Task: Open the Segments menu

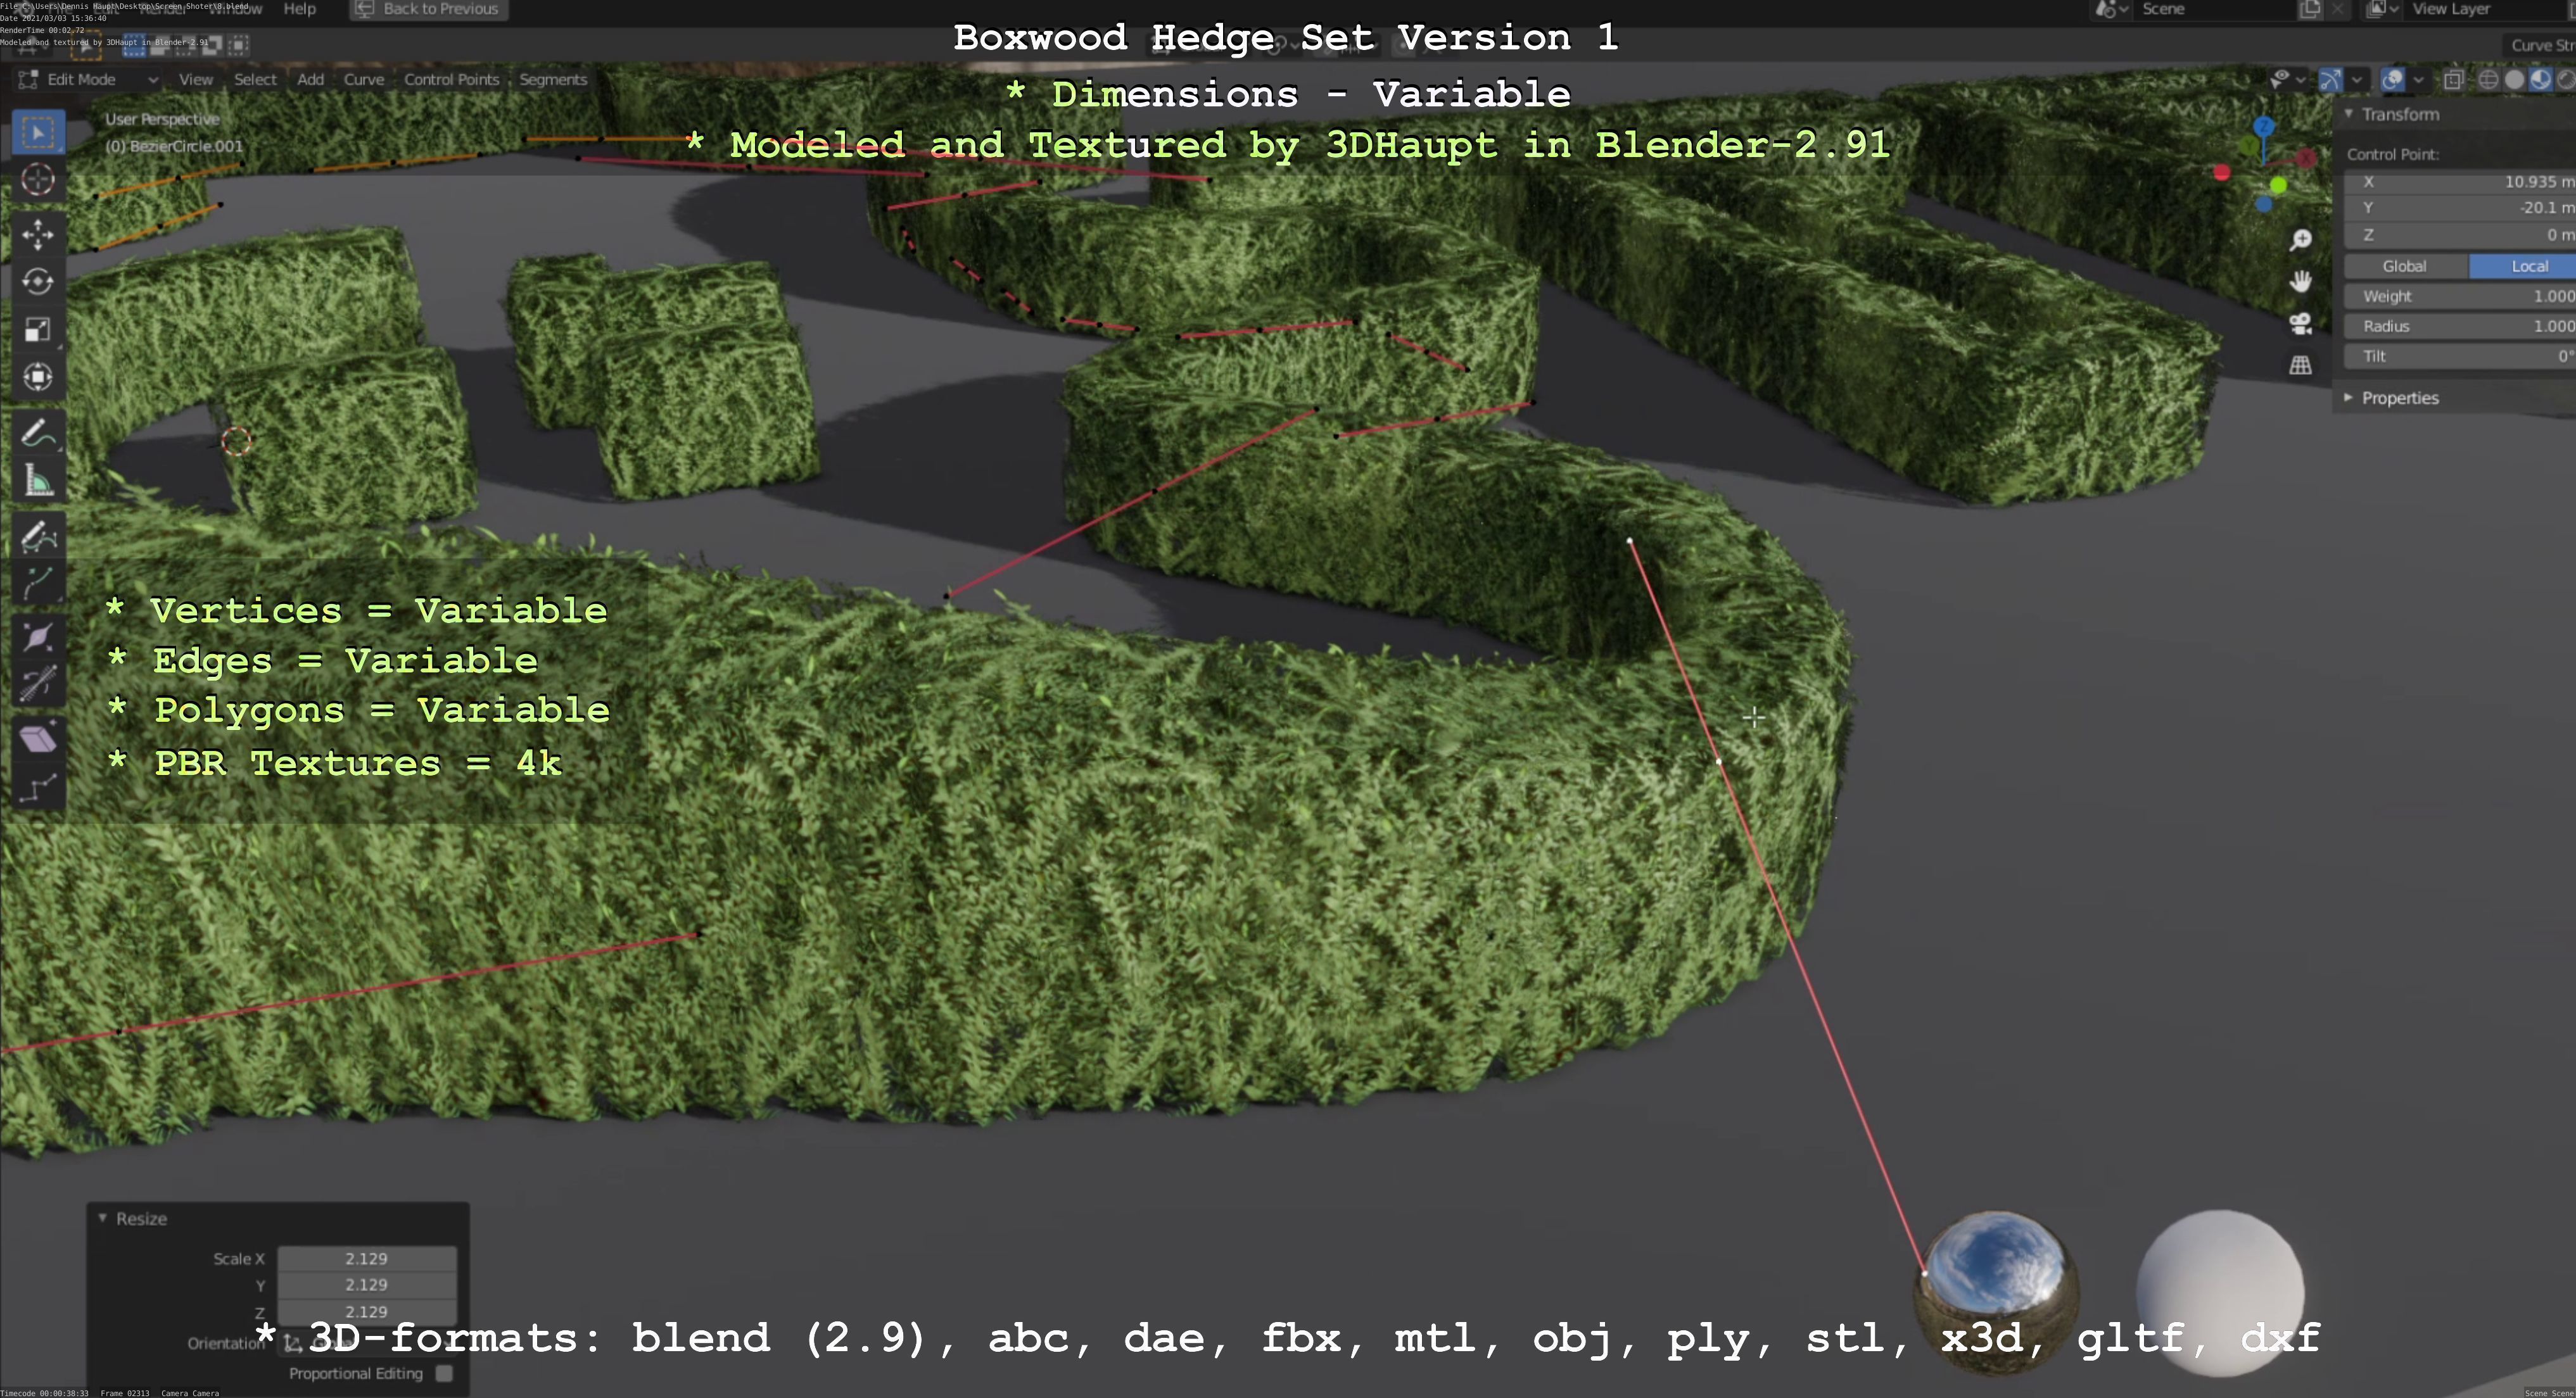Action: (553, 79)
